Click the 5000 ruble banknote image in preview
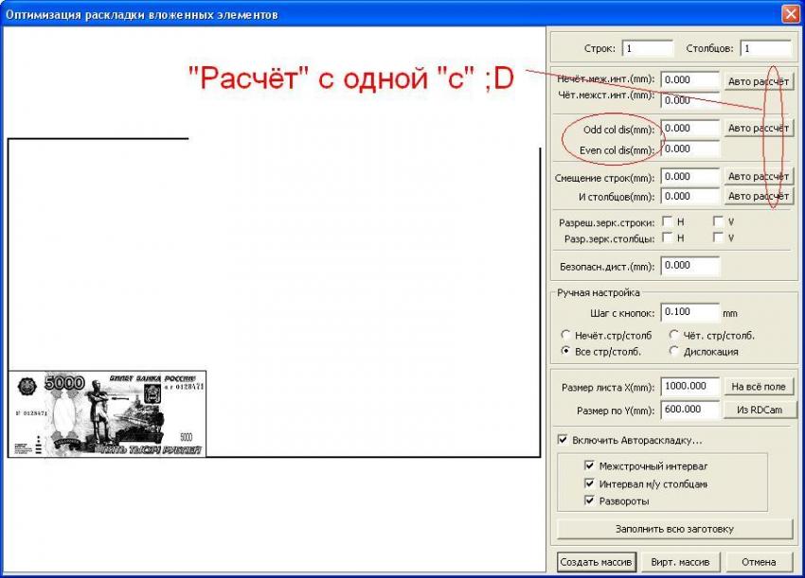 (107, 413)
